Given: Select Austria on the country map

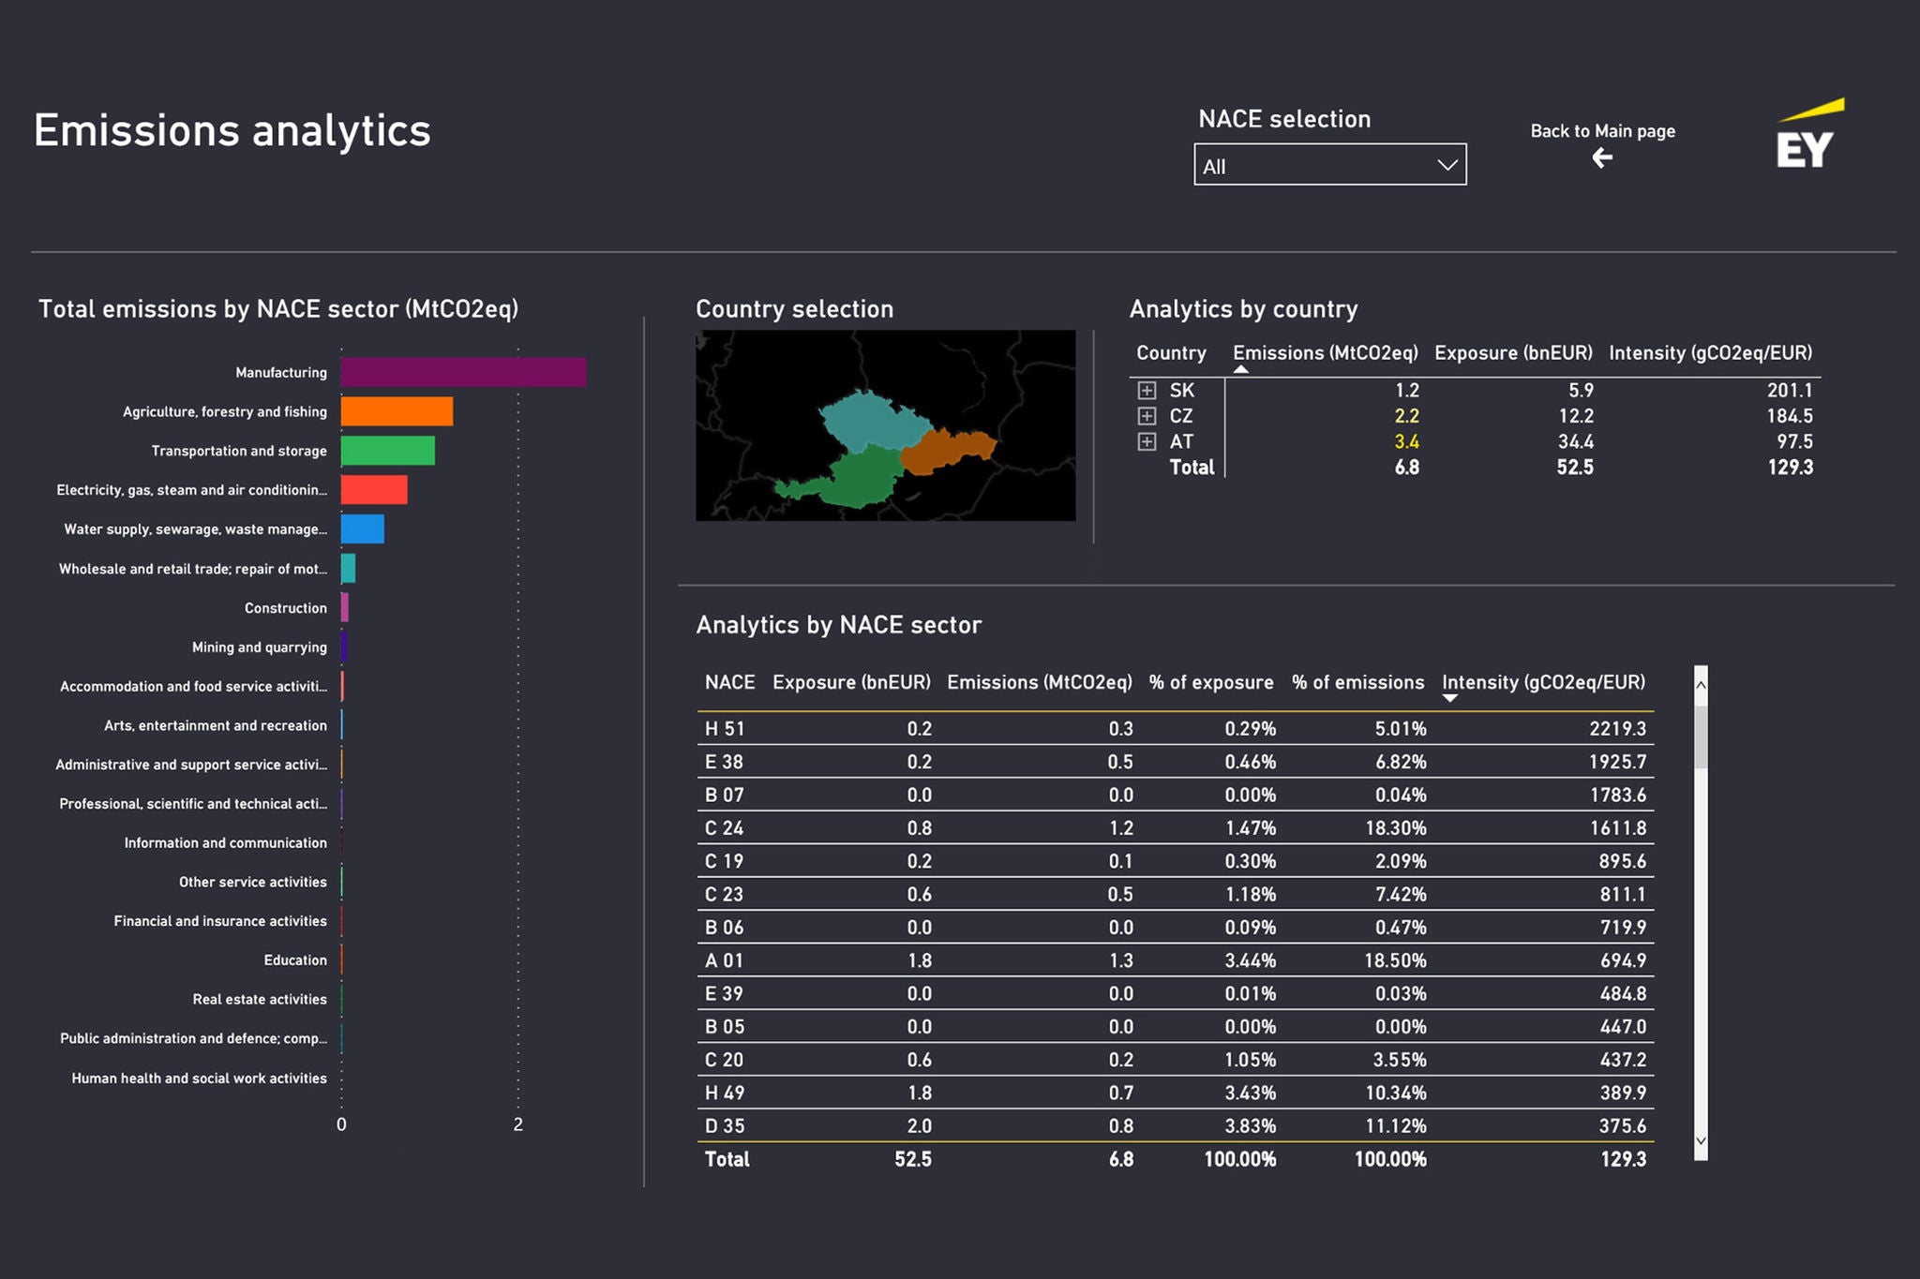Looking at the screenshot, I should click(864, 478).
